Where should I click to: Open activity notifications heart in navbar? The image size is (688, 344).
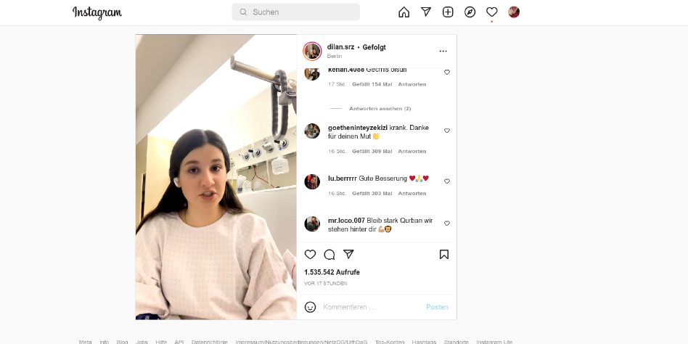pos(492,12)
